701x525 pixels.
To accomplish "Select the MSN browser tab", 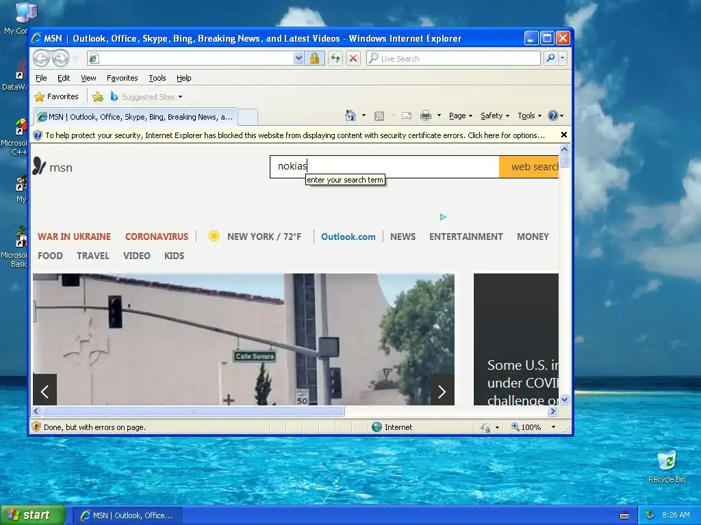I will (136, 117).
